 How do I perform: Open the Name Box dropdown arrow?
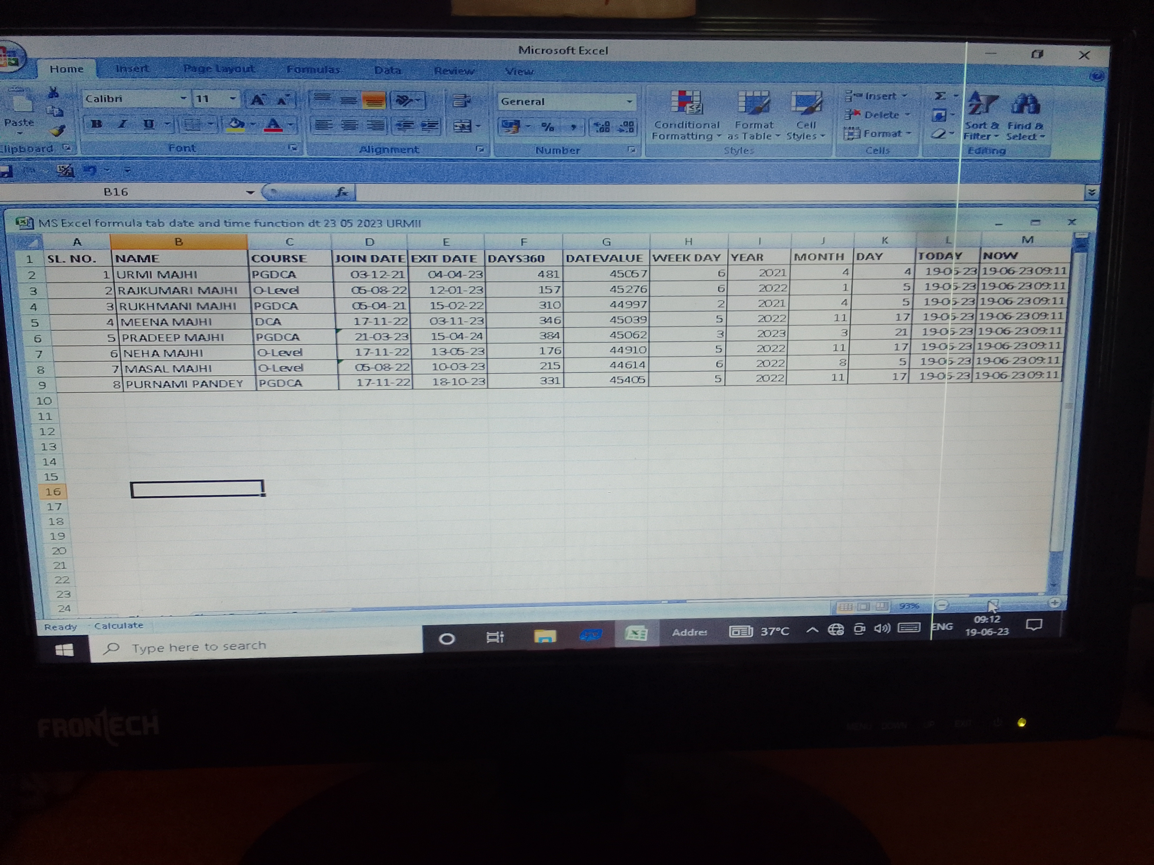[250, 192]
